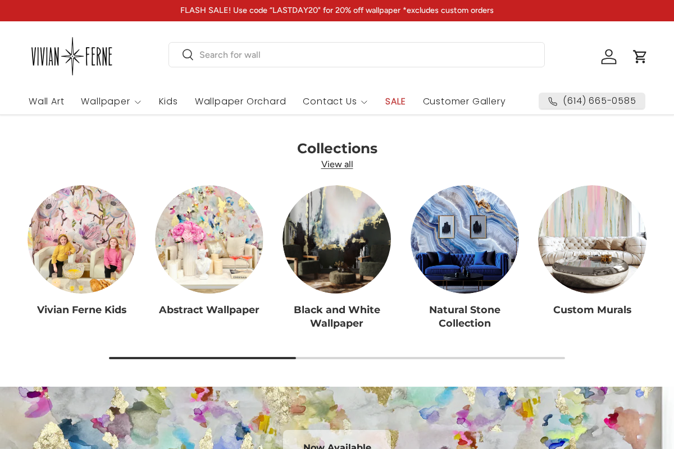Viewport: 674px width, 449px height.
Task: Select the Wall Art menu item
Action: (47, 102)
